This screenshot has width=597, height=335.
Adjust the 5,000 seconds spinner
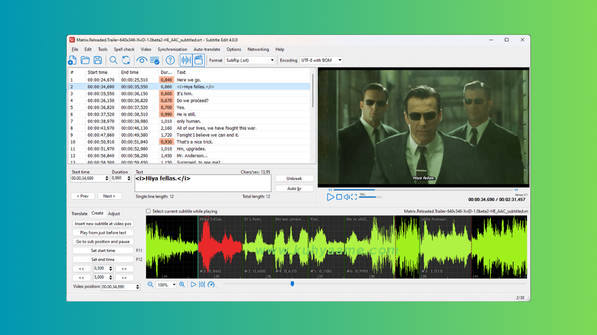[x=111, y=277]
